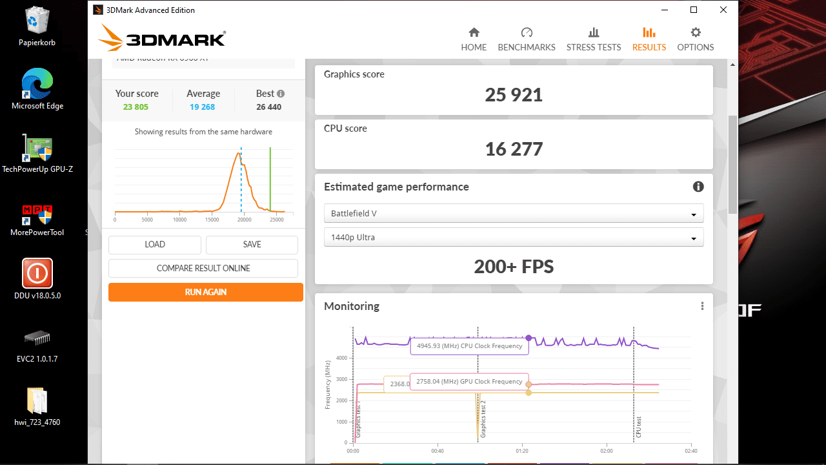
Task: Open Estimated game performance info icon
Action: point(698,187)
